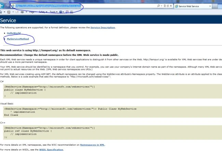Viewport: 222px width, 151px height.
Task: Open the HelloWorld operation link
Action: (14, 33)
